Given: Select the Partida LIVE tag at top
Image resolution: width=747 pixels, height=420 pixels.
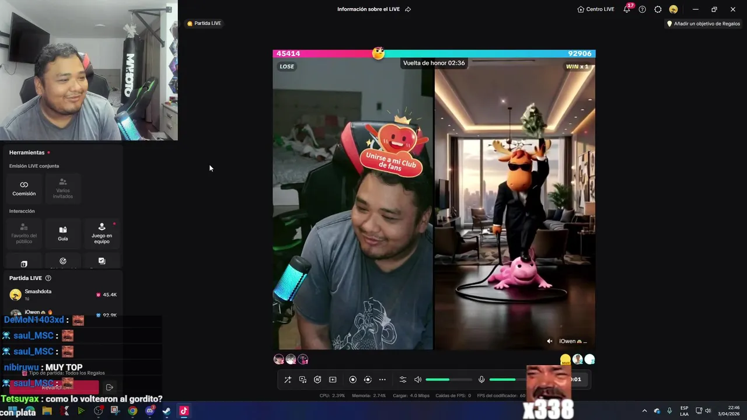Looking at the screenshot, I should click(x=204, y=23).
